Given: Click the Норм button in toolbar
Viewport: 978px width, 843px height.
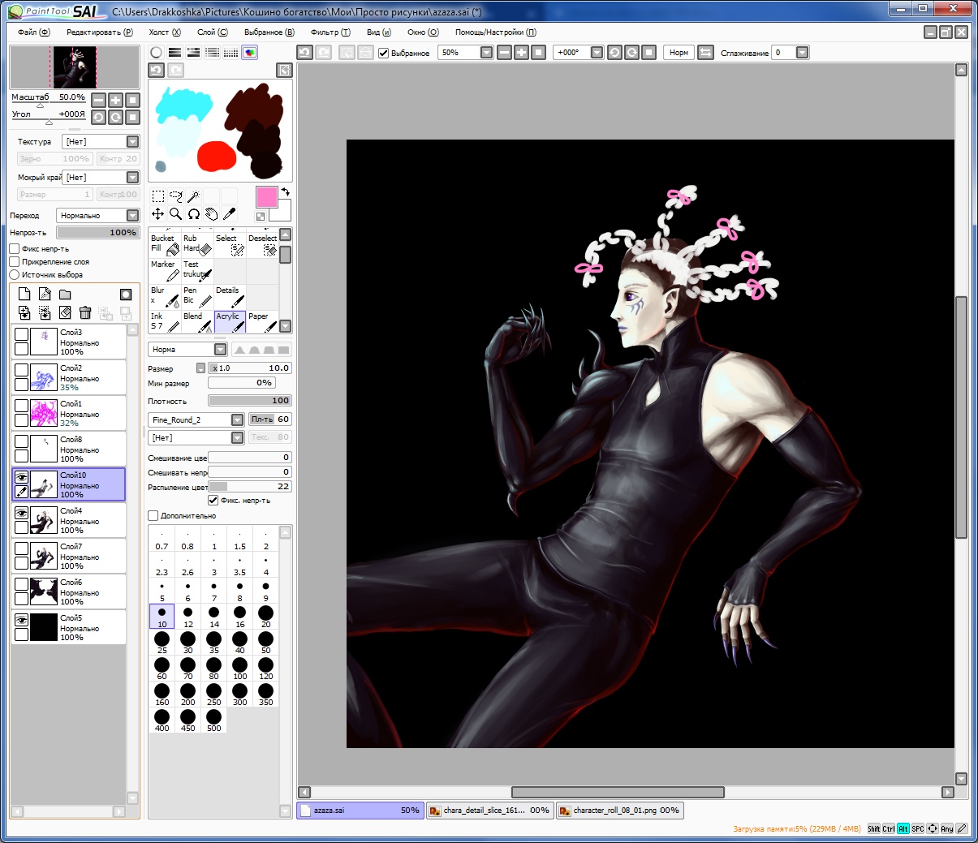Looking at the screenshot, I should tap(679, 53).
